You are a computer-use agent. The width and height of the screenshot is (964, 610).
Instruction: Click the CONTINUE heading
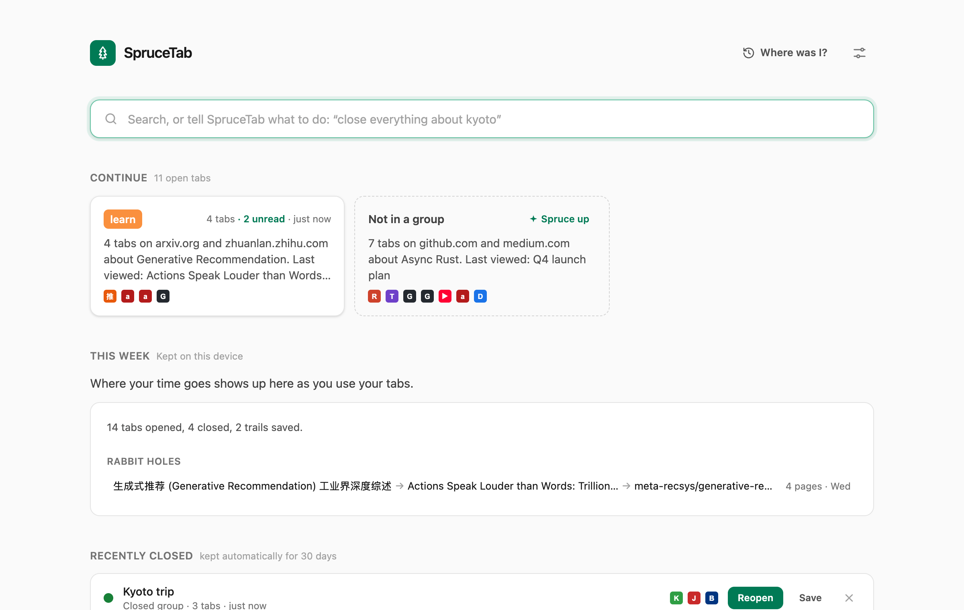(118, 178)
